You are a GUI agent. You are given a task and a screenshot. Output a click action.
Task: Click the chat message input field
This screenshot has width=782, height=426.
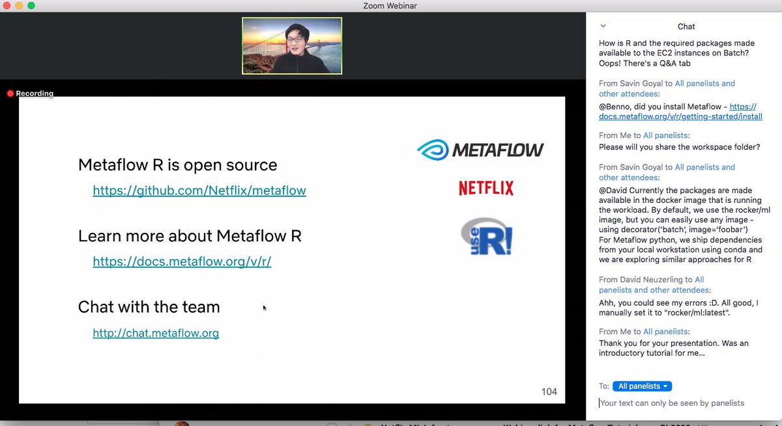[684, 403]
